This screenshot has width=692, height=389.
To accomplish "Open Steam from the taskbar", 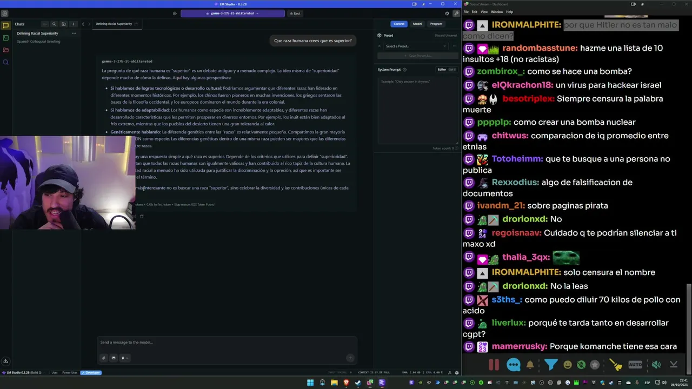I will click(x=358, y=383).
